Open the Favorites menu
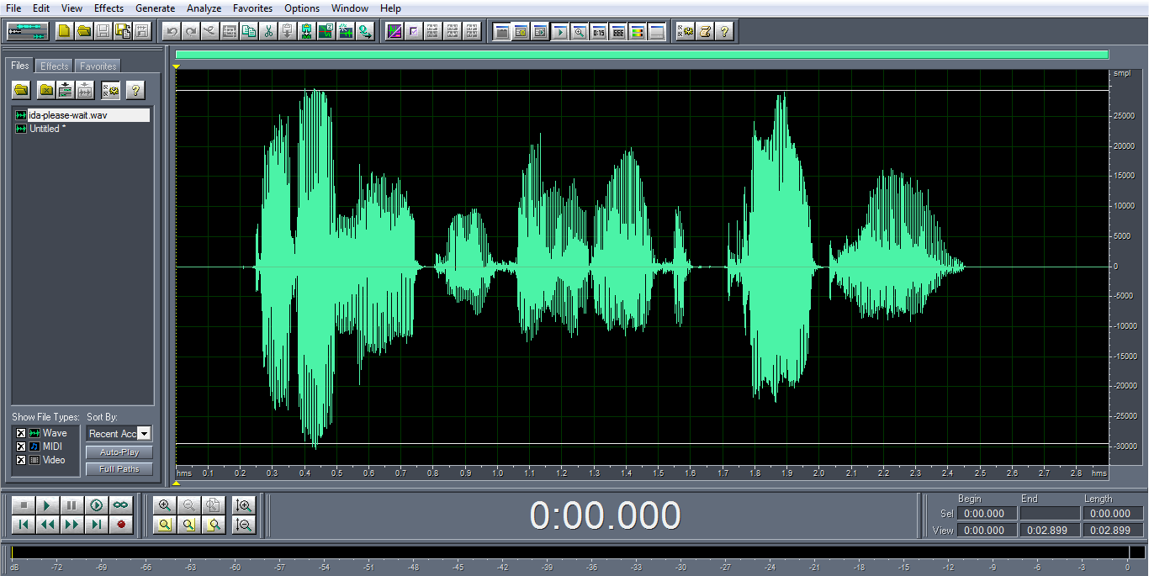 point(252,8)
